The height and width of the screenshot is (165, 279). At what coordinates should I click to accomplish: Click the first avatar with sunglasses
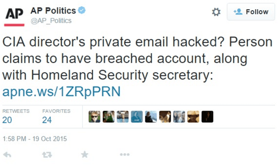coord(95,117)
